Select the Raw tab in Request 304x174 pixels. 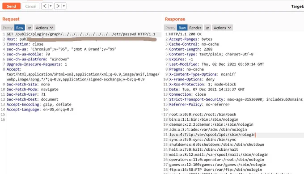(x=20, y=28)
